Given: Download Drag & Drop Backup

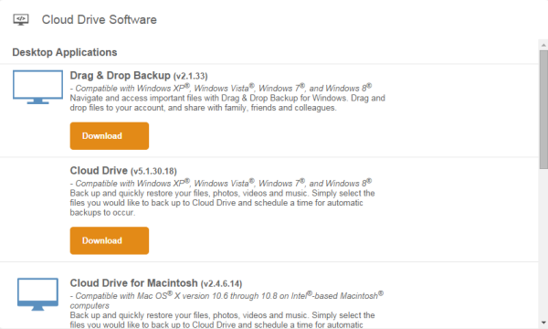Looking at the screenshot, I should point(110,136).
